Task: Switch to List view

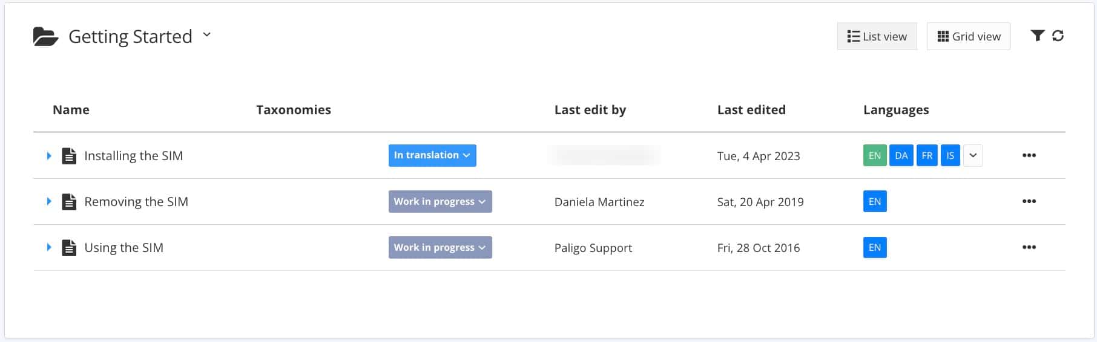Action: click(877, 36)
